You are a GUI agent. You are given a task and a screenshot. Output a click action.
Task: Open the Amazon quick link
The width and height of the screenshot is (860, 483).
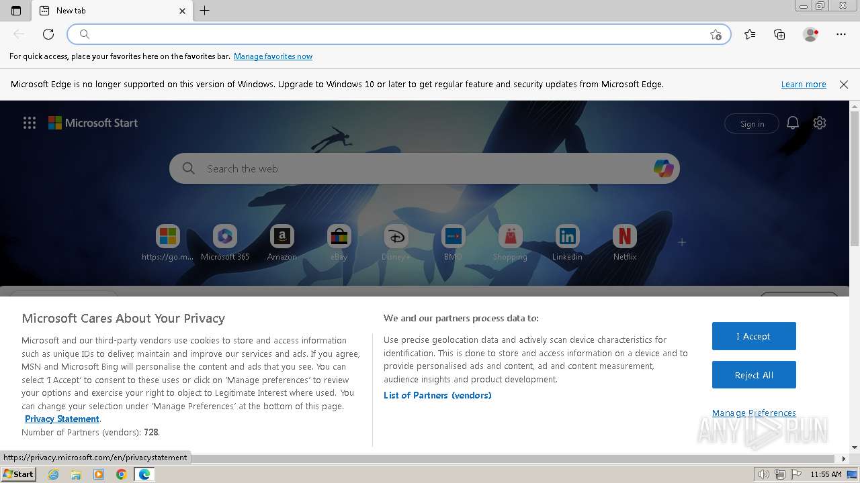(282, 243)
